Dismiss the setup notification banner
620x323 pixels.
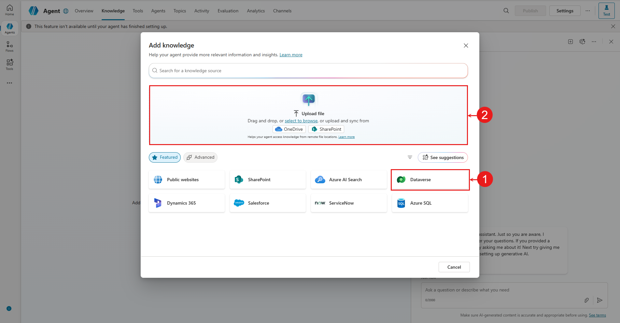(x=613, y=26)
